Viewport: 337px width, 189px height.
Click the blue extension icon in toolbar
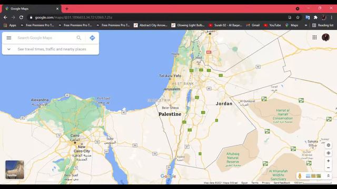coord(308,17)
